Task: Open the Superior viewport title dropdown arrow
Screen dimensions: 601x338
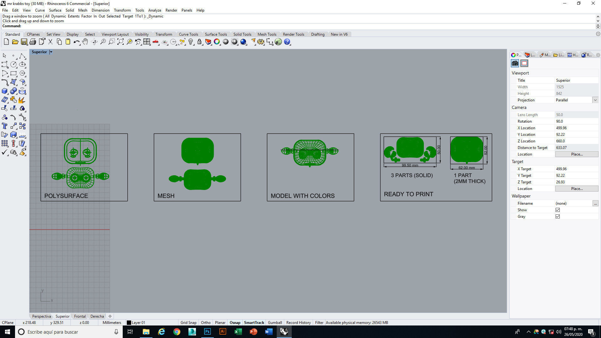Action: (51, 52)
